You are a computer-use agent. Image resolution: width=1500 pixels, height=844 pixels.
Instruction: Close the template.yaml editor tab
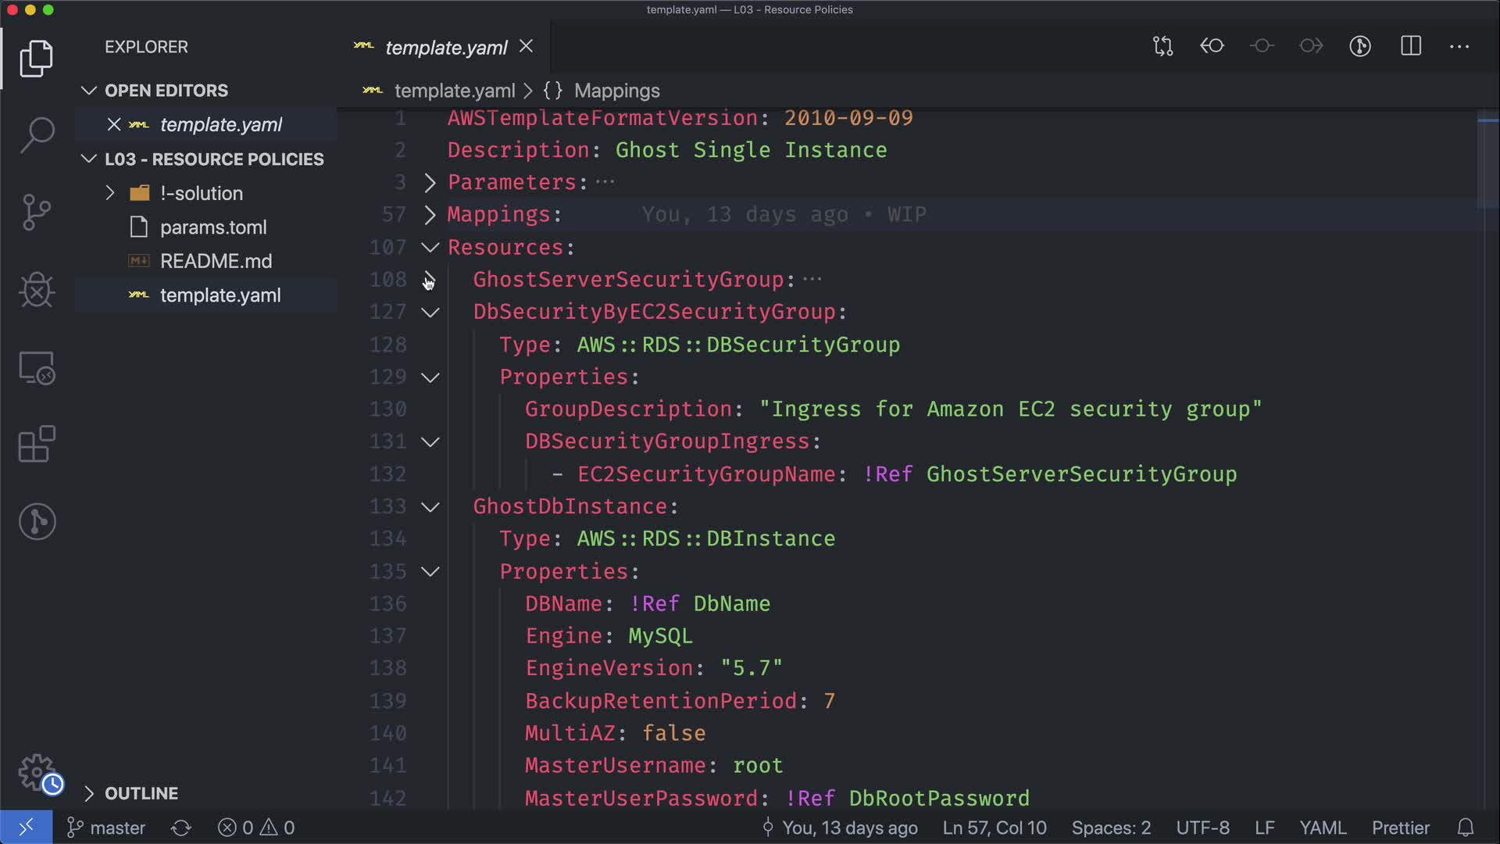tap(527, 47)
